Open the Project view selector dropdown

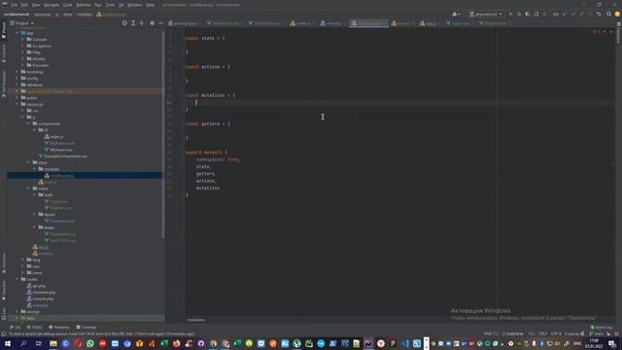pyautogui.click(x=22, y=23)
